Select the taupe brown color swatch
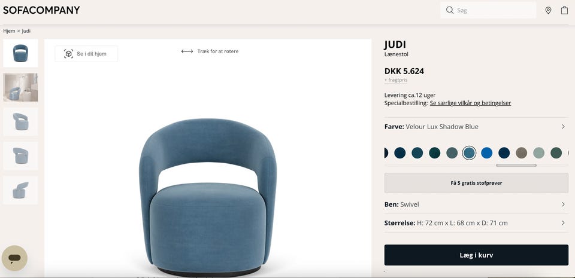575x278 pixels. pos(522,153)
